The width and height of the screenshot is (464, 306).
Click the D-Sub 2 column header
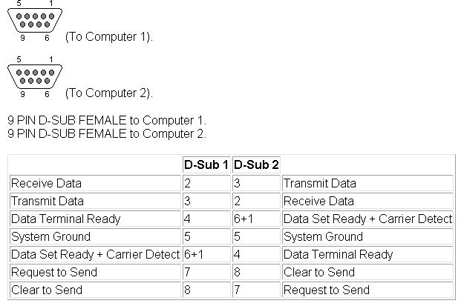[x=256, y=164]
